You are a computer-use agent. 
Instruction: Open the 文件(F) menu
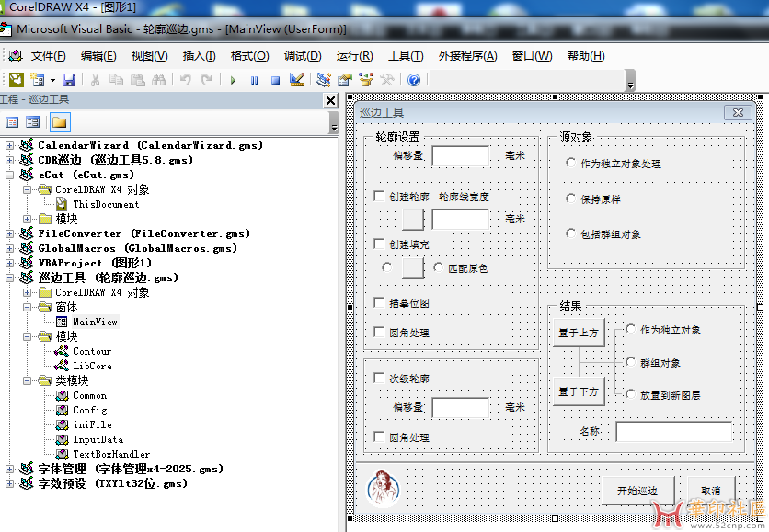(x=48, y=56)
